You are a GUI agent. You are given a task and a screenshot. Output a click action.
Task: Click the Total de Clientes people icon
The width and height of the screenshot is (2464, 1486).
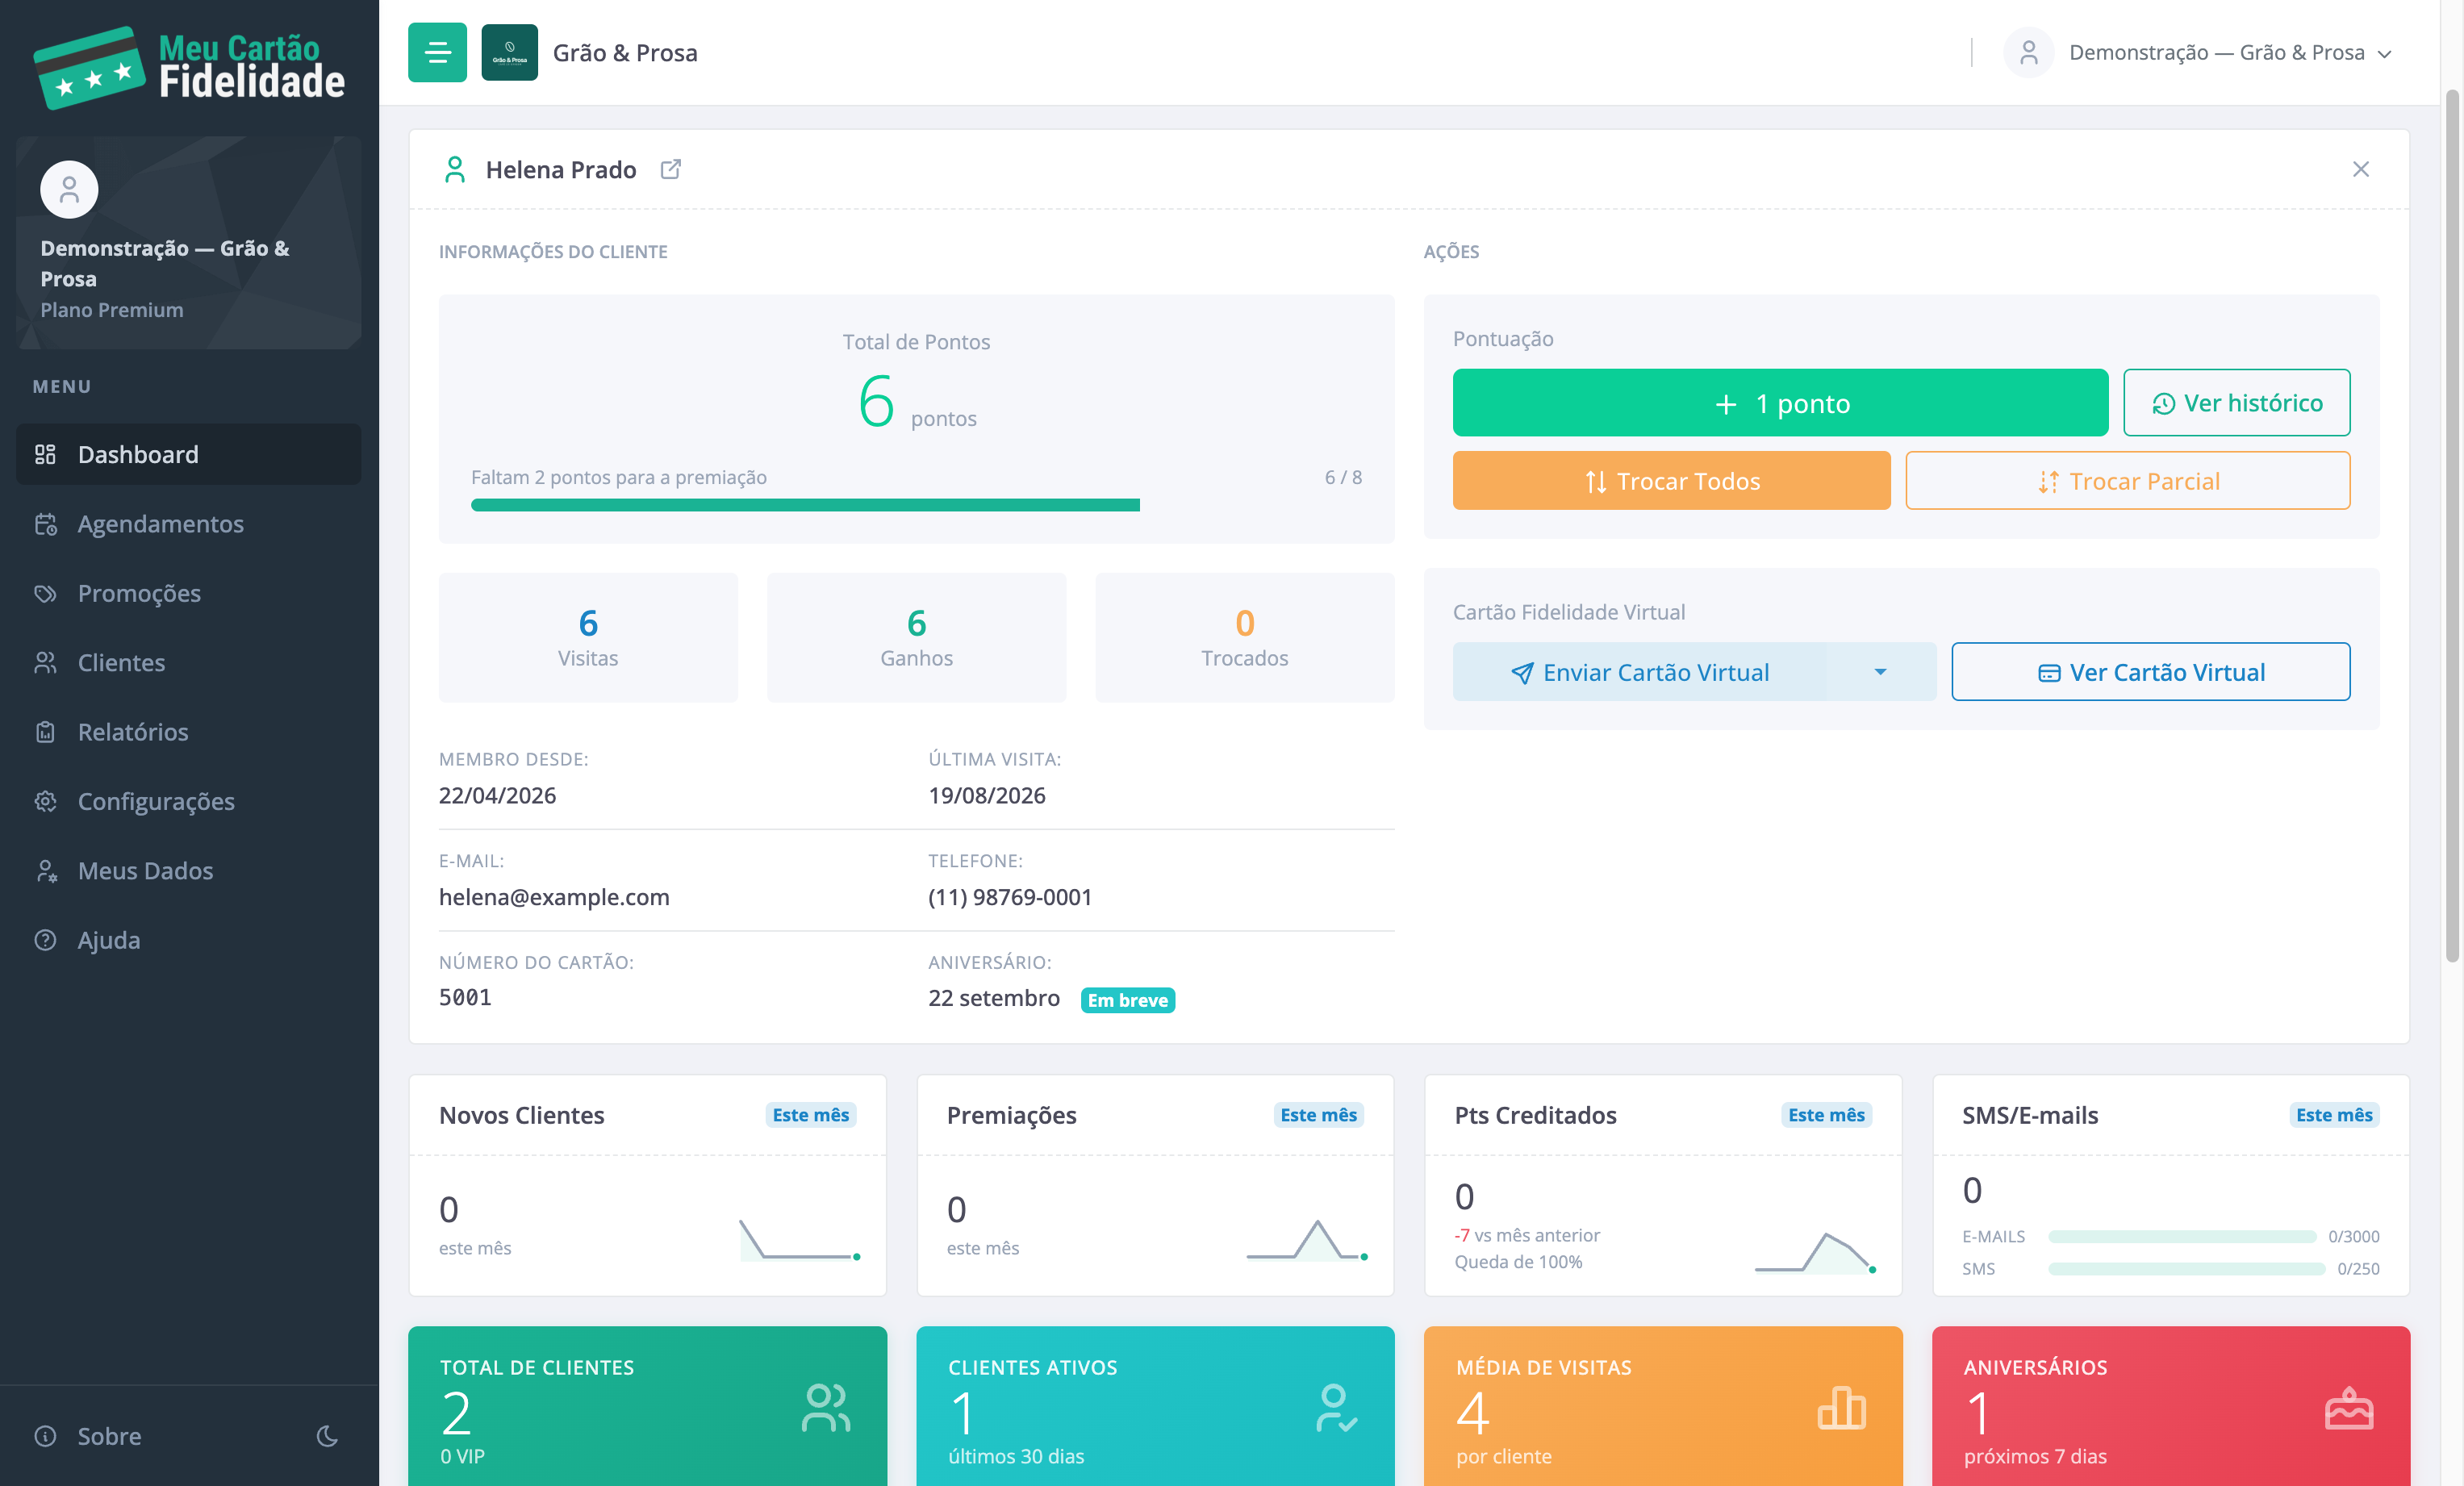click(826, 1408)
